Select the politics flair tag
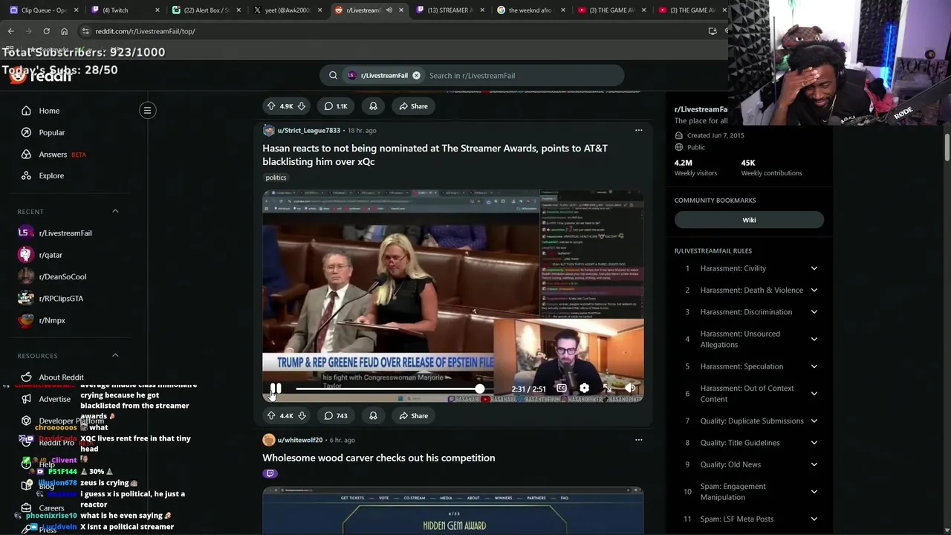 click(276, 178)
